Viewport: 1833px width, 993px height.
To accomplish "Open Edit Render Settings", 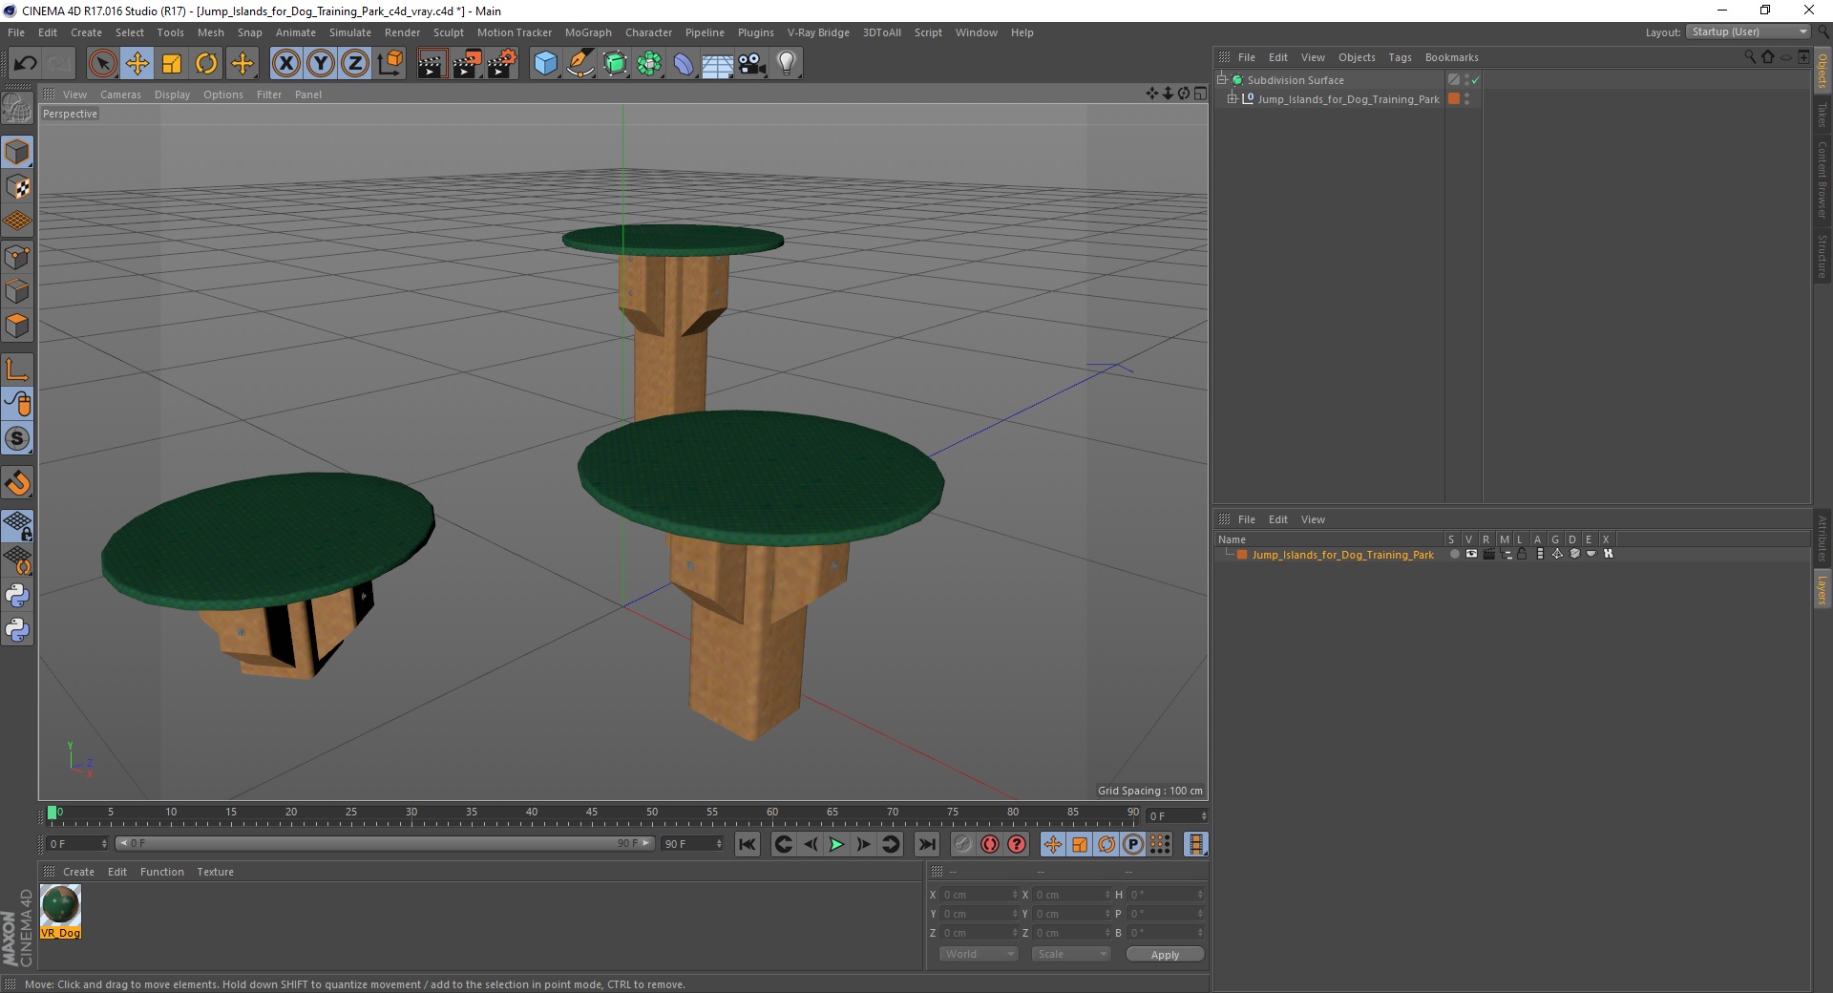I will 502,64.
